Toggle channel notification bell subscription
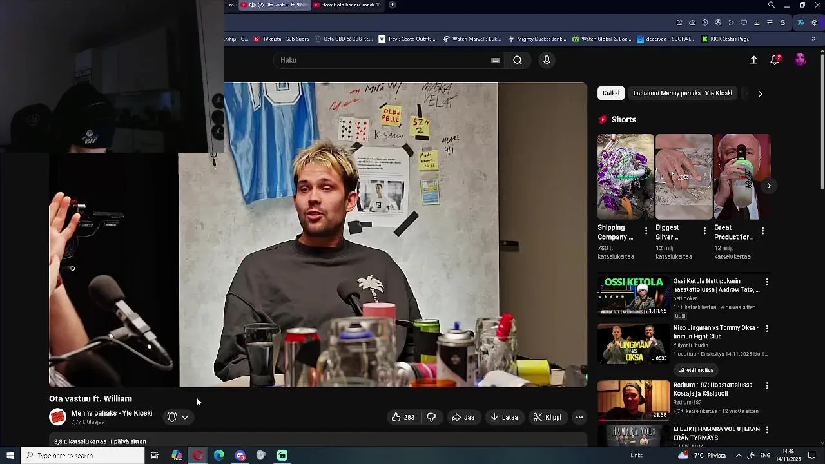 (172, 417)
